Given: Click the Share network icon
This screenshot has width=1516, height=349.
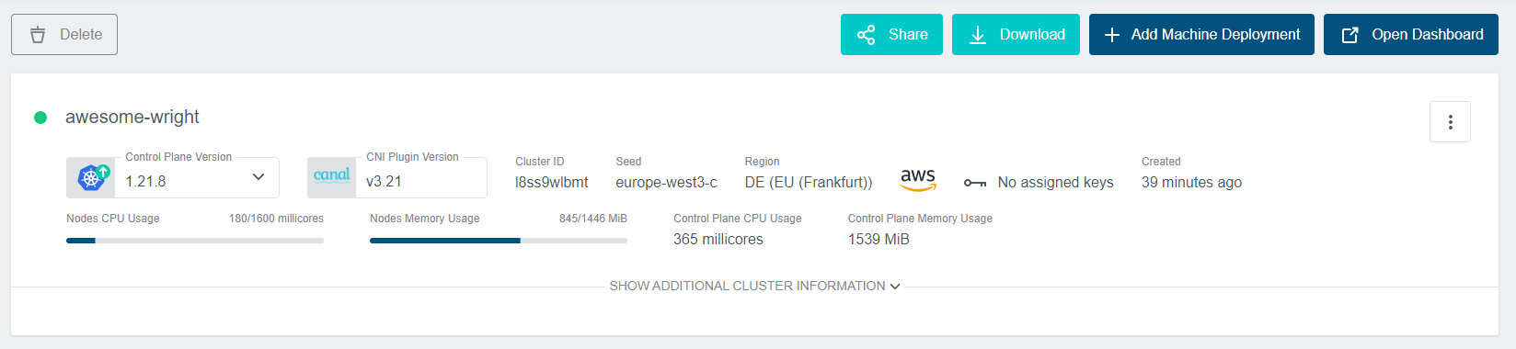Looking at the screenshot, I should pyautogui.click(x=867, y=35).
